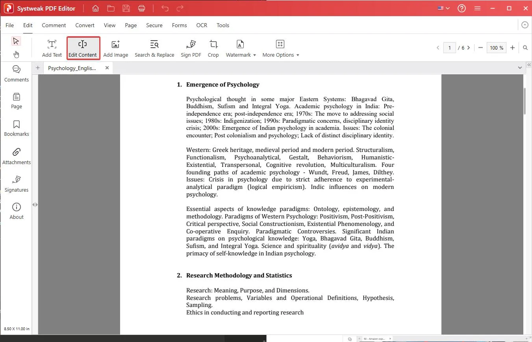The image size is (532, 342).
Task: Switch to the hand pan tool
Action: click(x=16, y=54)
